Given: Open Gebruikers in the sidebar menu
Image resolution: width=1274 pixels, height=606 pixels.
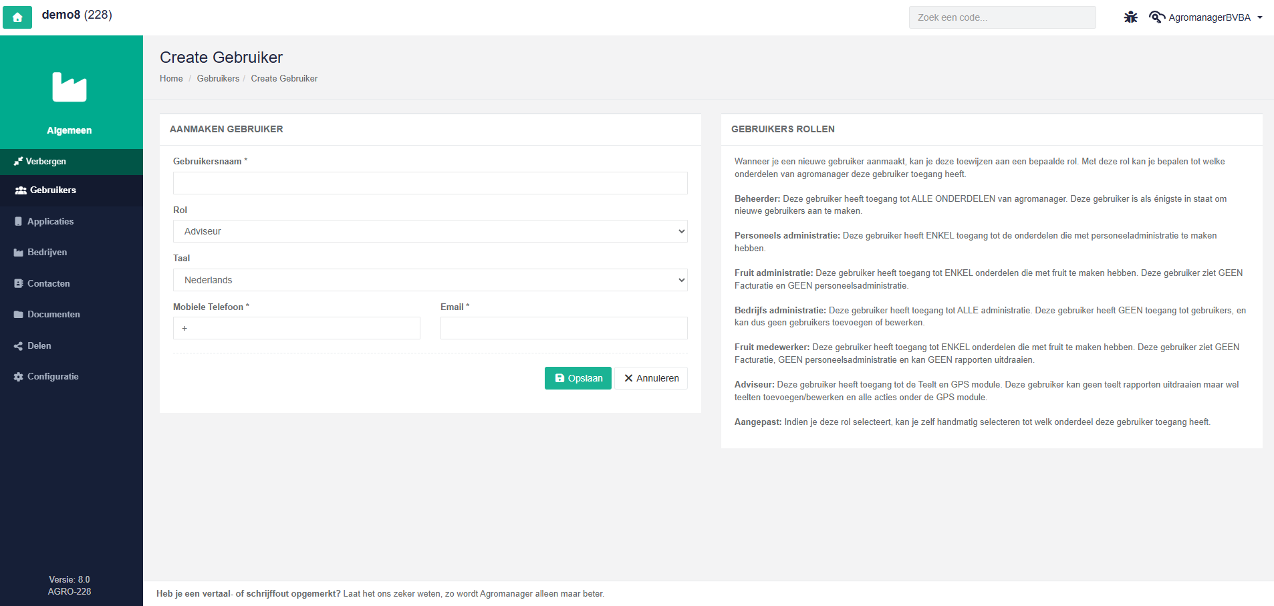Looking at the screenshot, I should [x=72, y=190].
